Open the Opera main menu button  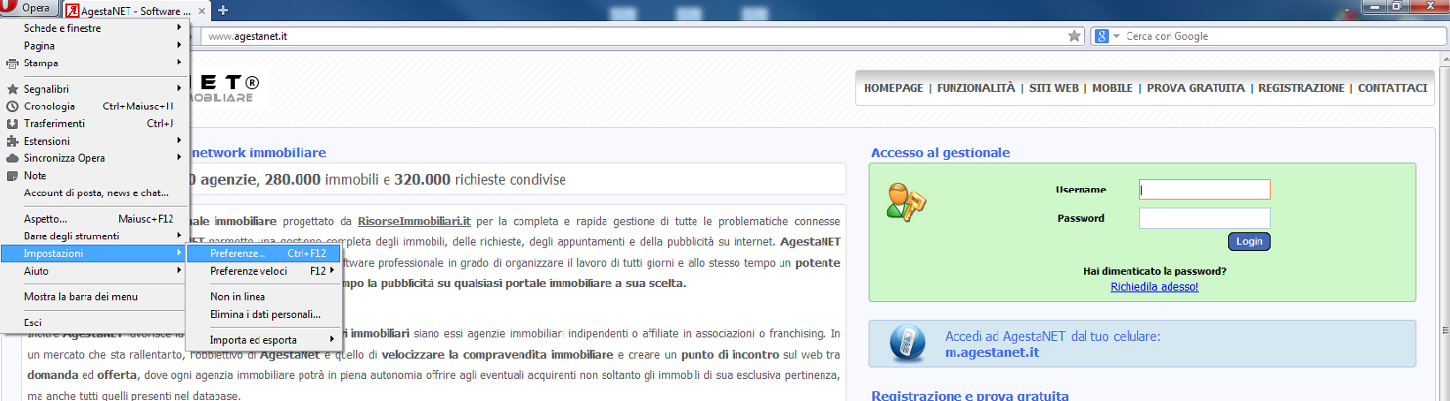29,8
